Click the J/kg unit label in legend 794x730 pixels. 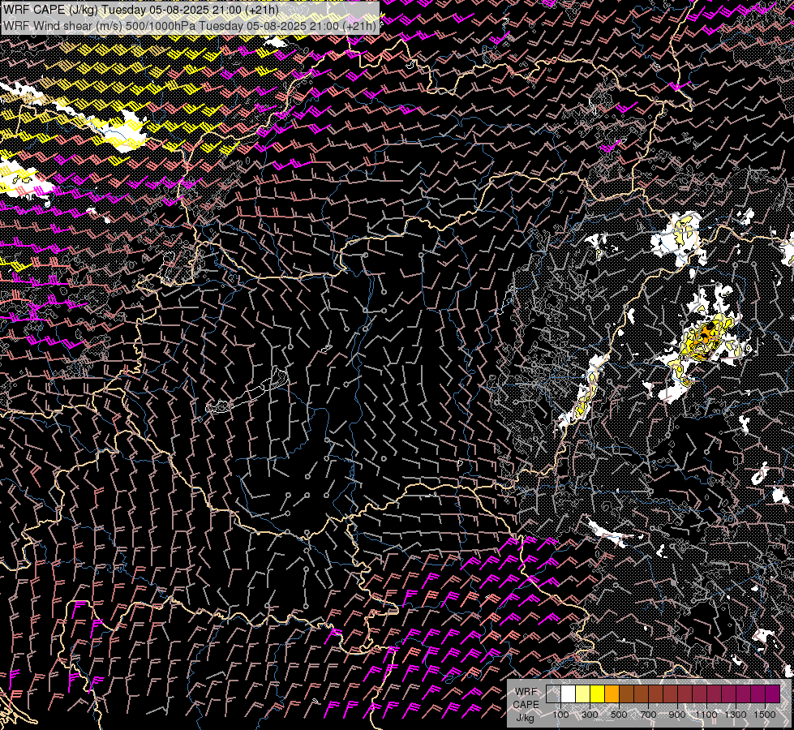[x=525, y=718]
